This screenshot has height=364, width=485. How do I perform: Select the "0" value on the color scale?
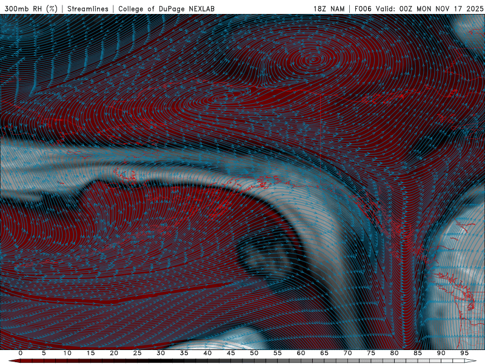(x=21, y=353)
